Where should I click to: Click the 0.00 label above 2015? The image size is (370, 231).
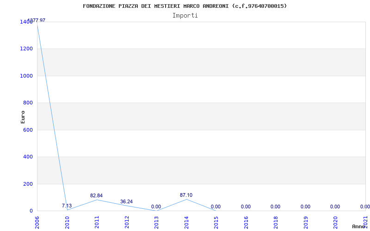[216, 207]
